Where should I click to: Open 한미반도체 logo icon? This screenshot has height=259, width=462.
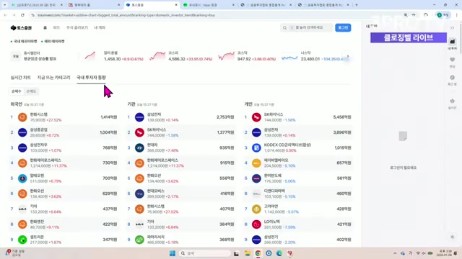tap(256, 178)
